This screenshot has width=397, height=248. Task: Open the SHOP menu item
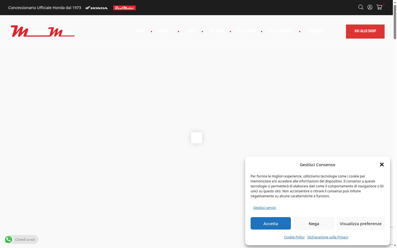pyautogui.click(x=163, y=31)
